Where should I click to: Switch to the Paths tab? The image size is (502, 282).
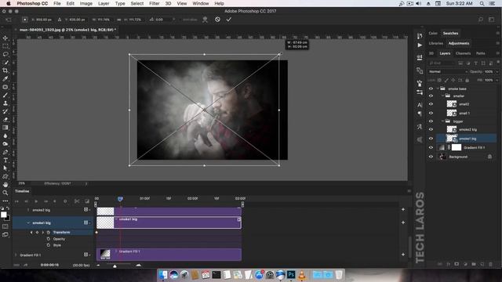click(x=480, y=53)
